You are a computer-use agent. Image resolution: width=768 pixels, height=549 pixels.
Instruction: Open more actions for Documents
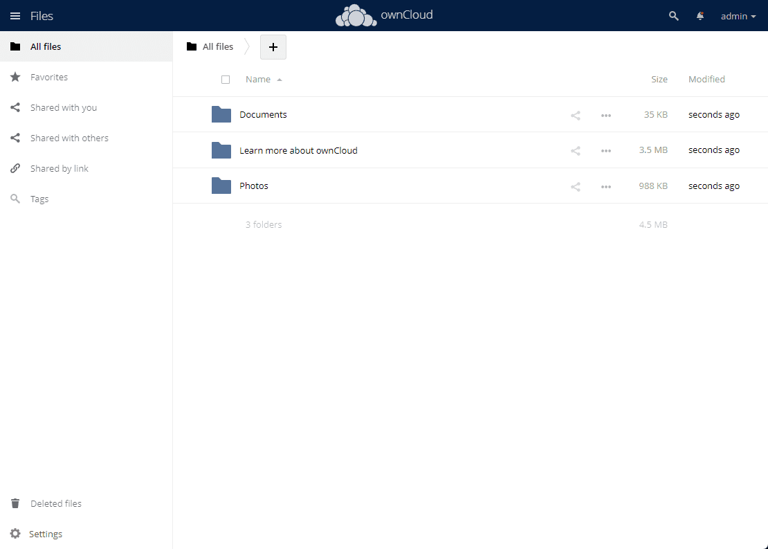point(606,116)
